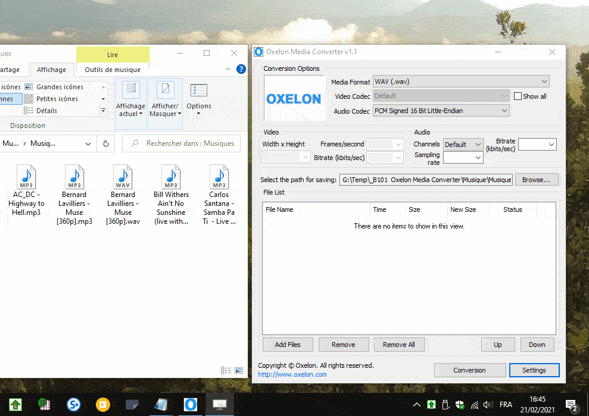589x416 pixels.
Task: Click the Add Files button
Action: coord(288,345)
